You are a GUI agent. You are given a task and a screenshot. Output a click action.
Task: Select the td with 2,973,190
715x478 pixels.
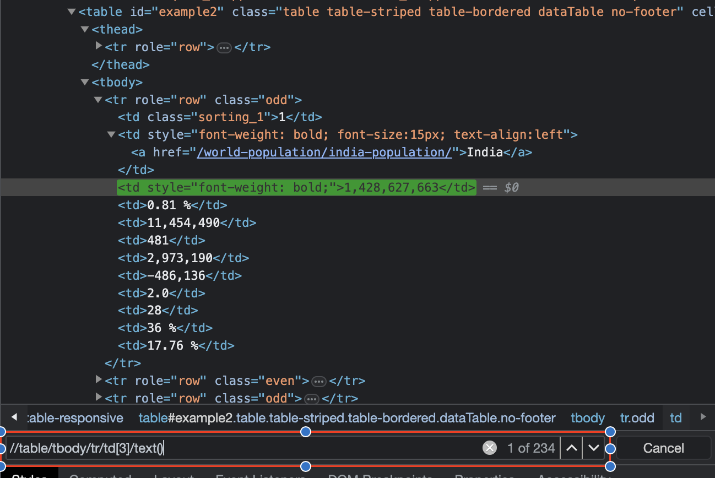183,258
